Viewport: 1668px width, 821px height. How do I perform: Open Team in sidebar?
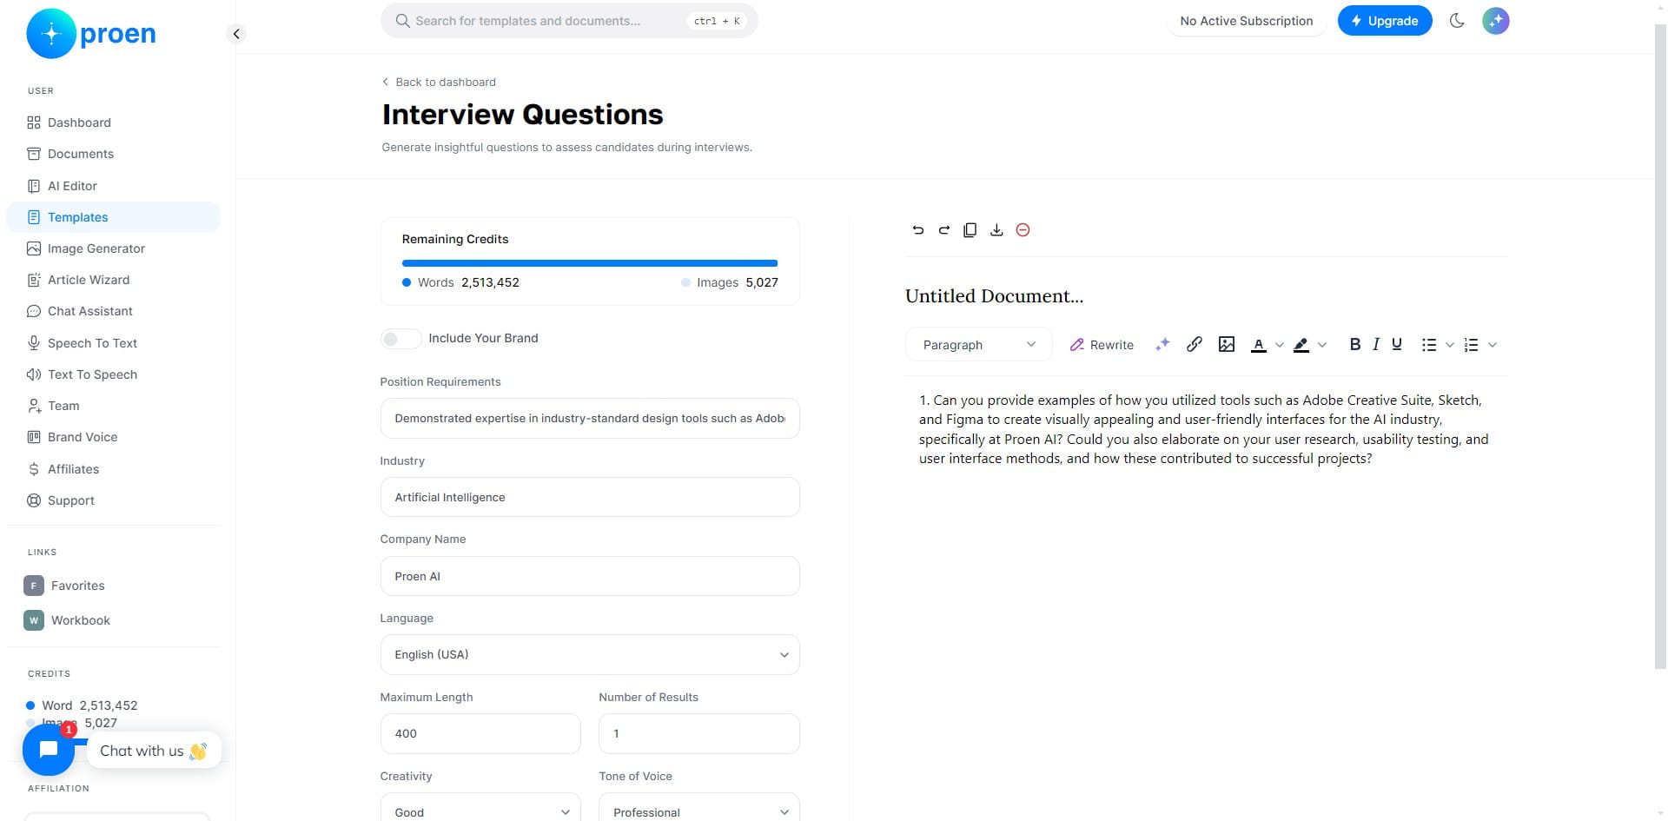pyautogui.click(x=113, y=406)
